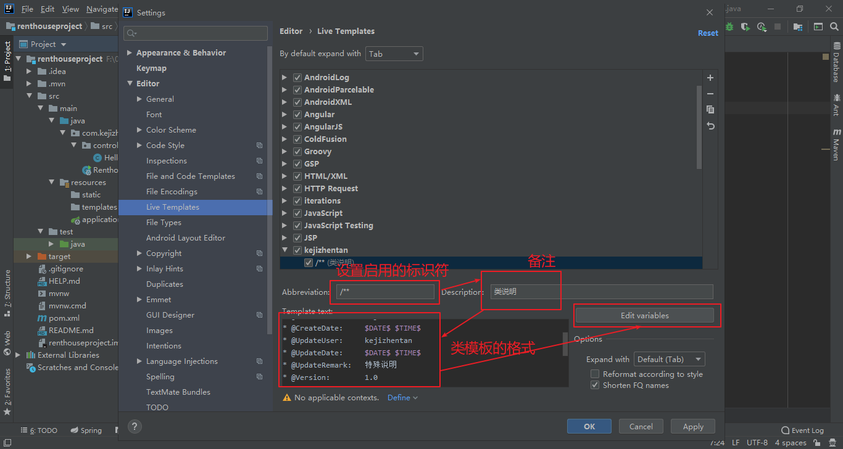Click the Stop square icon in toolbar
This screenshot has height=449, width=843.
tap(778, 27)
